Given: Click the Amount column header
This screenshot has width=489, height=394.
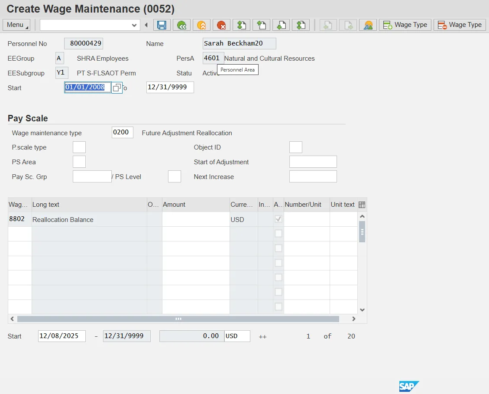Looking at the screenshot, I should (195, 205).
